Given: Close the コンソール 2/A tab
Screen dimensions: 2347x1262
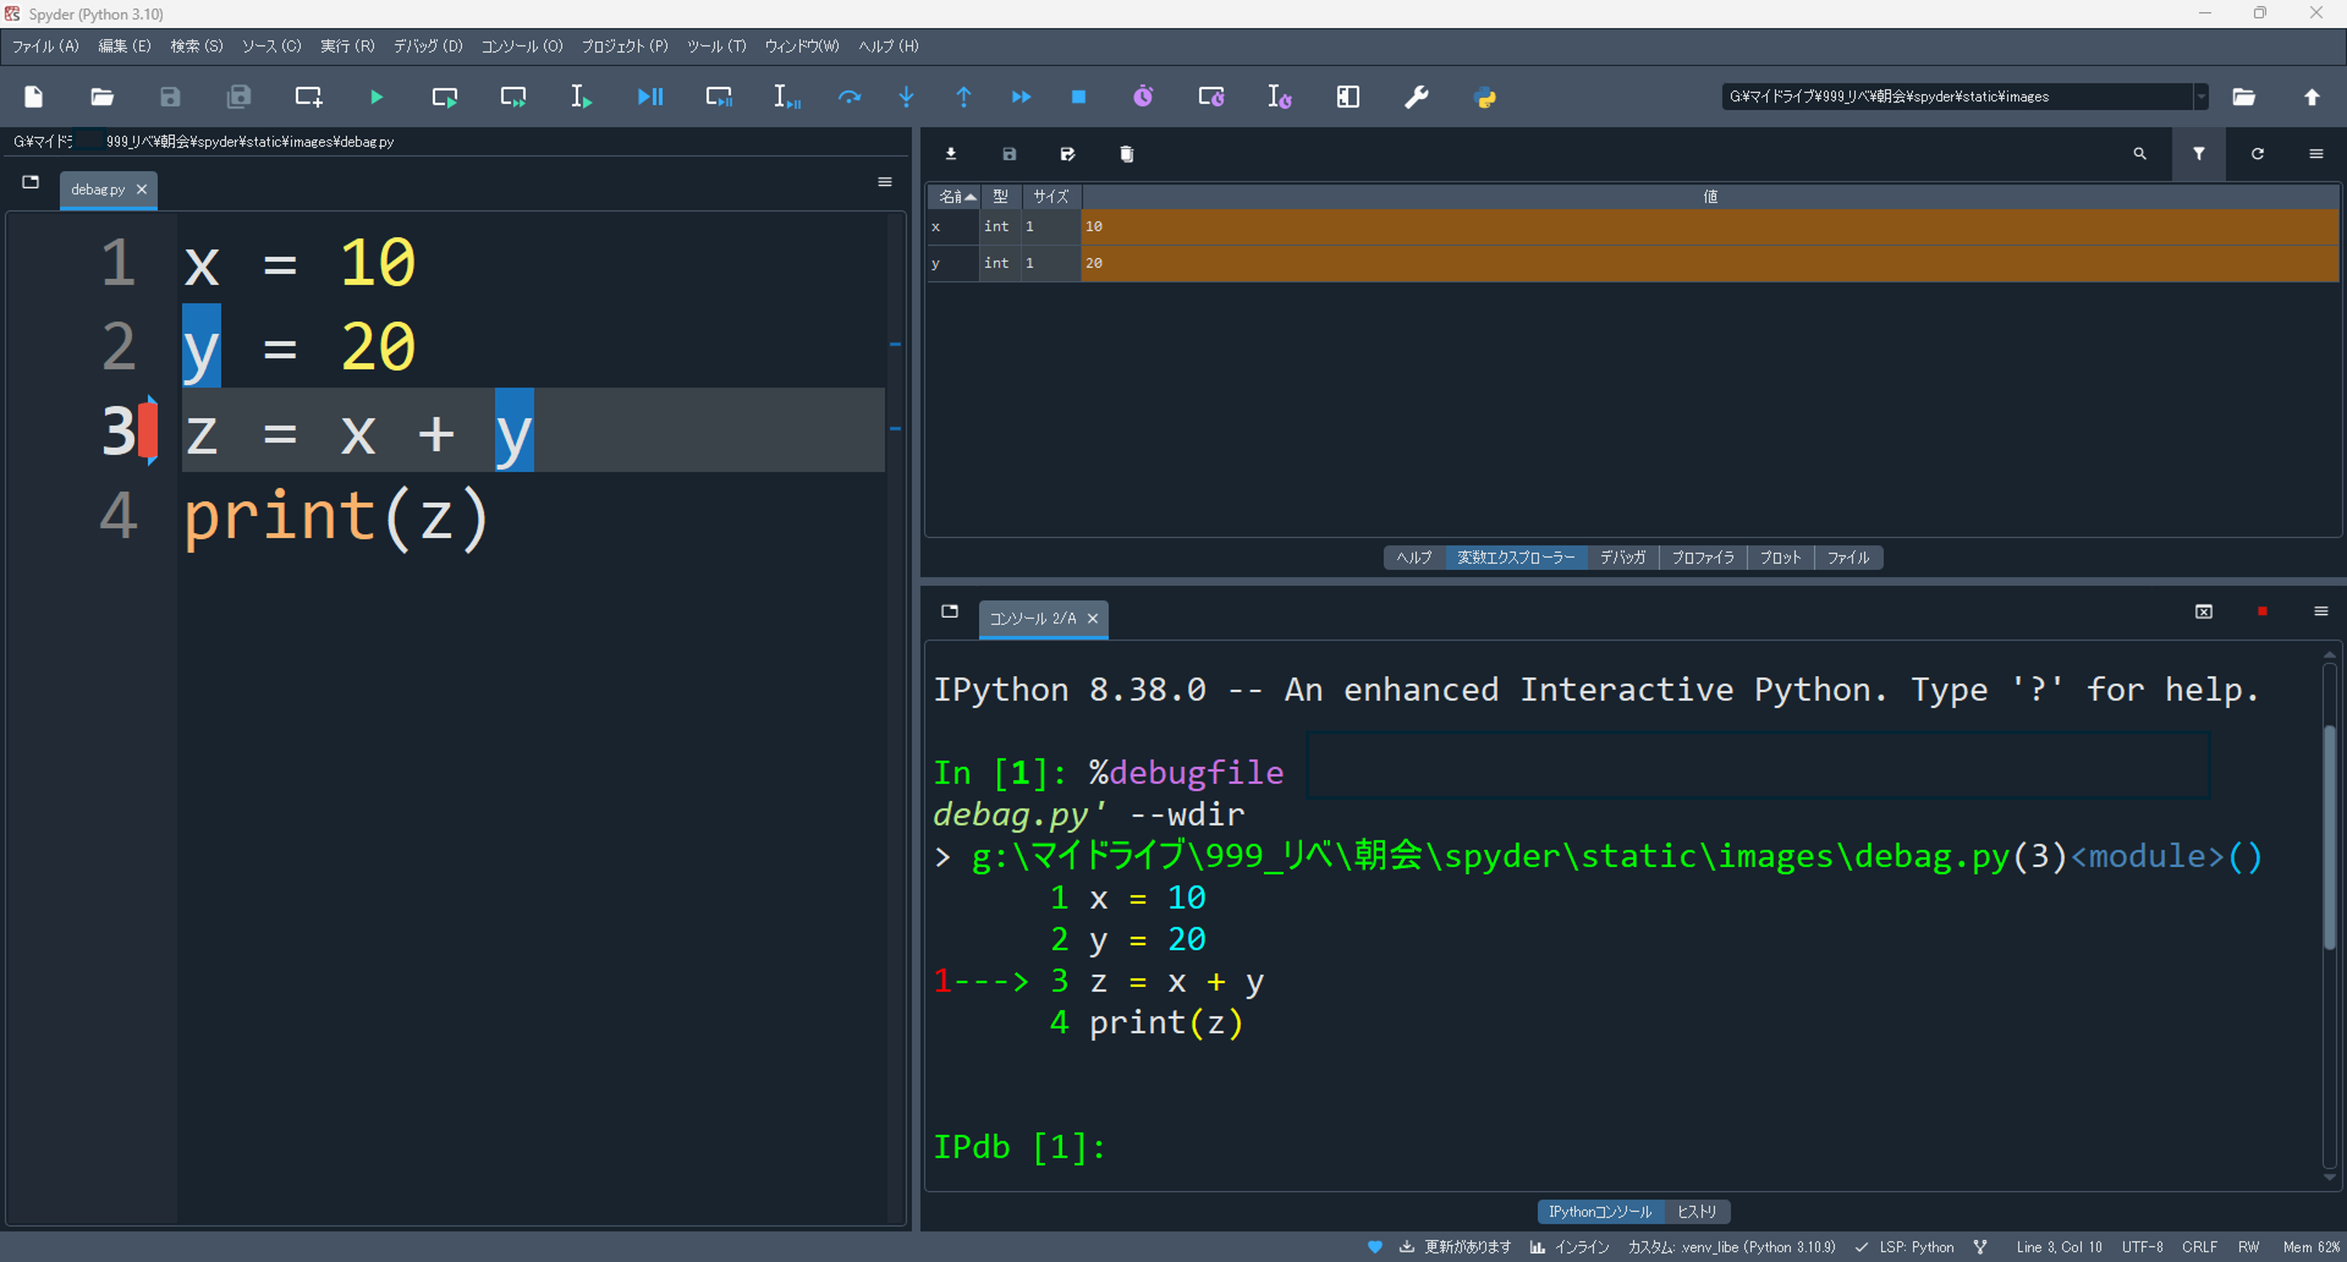Looking at the screenshot, I should point(1092,618).
